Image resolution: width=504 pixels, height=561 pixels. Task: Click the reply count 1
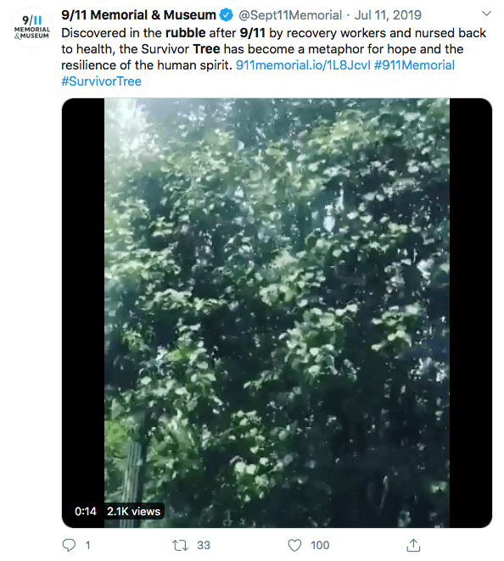(x=87, y=545)
